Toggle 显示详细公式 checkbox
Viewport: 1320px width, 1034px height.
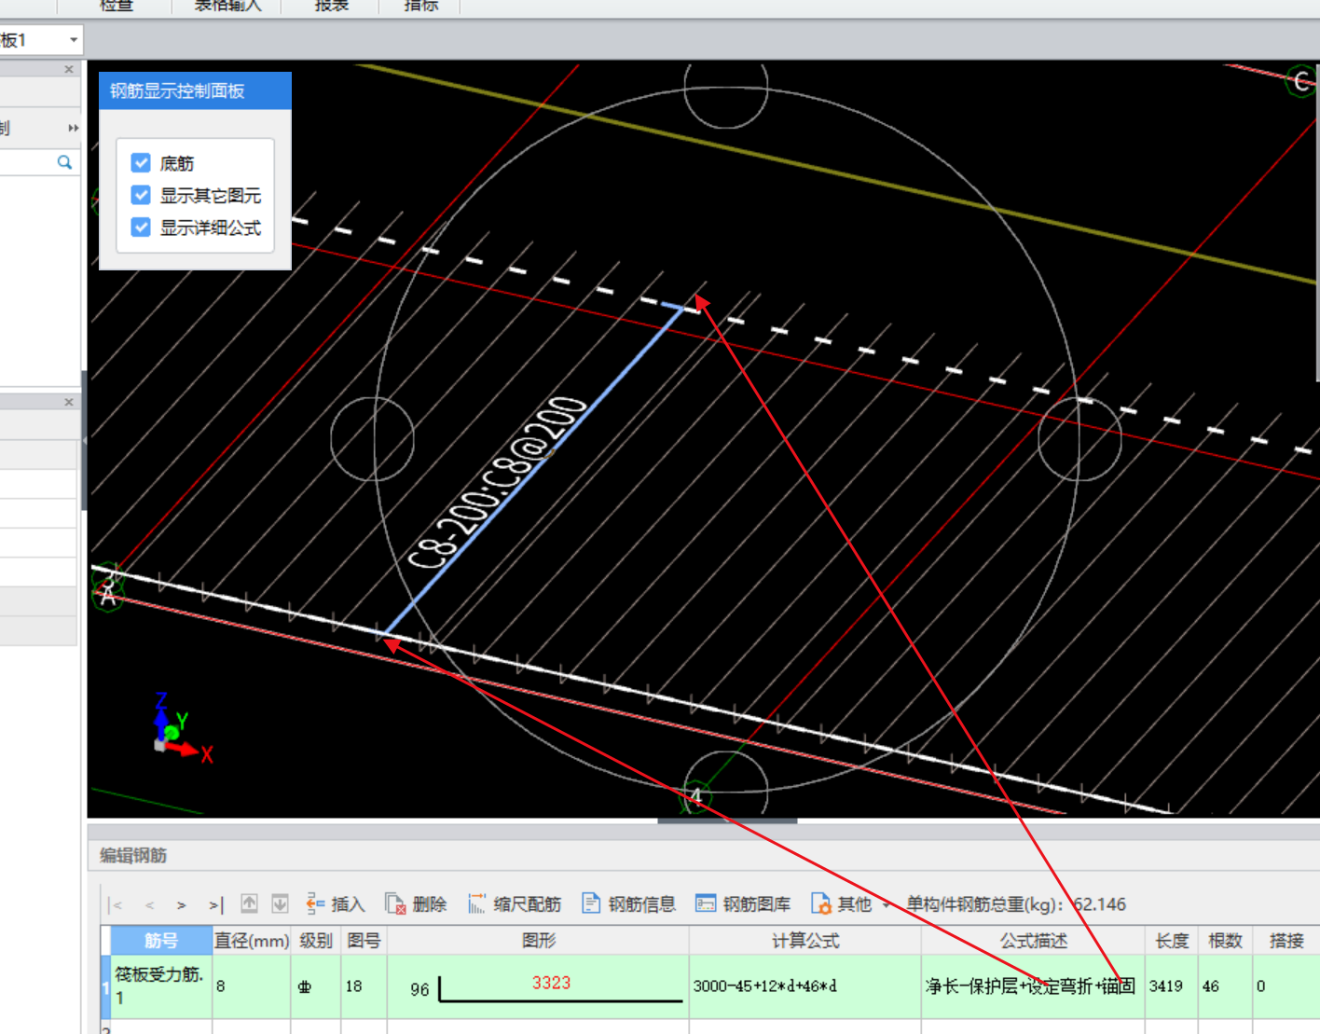pyautogui.click(x=141, y=227)
